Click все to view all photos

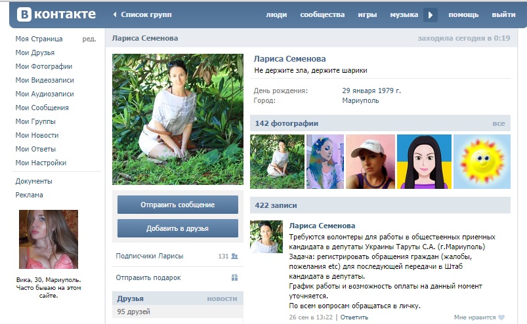(x=499, y=123)
